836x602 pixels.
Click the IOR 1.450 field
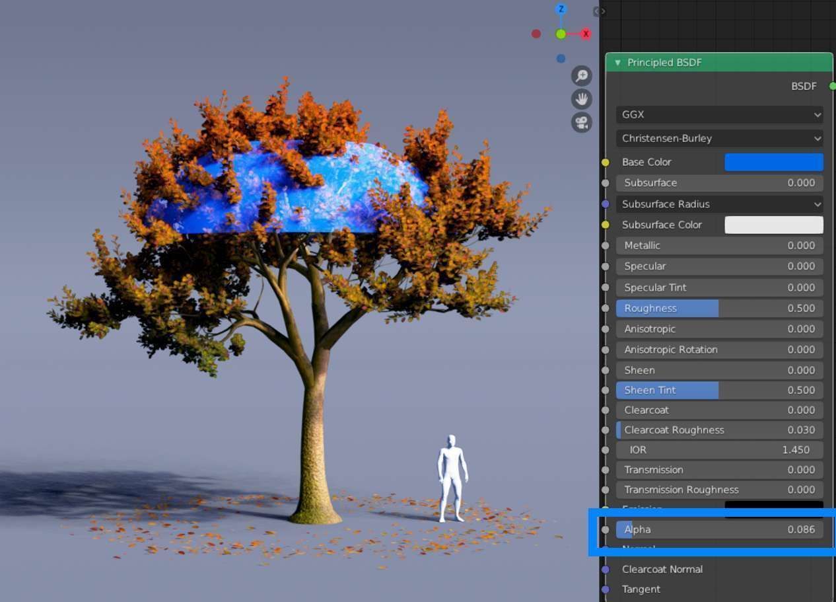coord(720,449)
